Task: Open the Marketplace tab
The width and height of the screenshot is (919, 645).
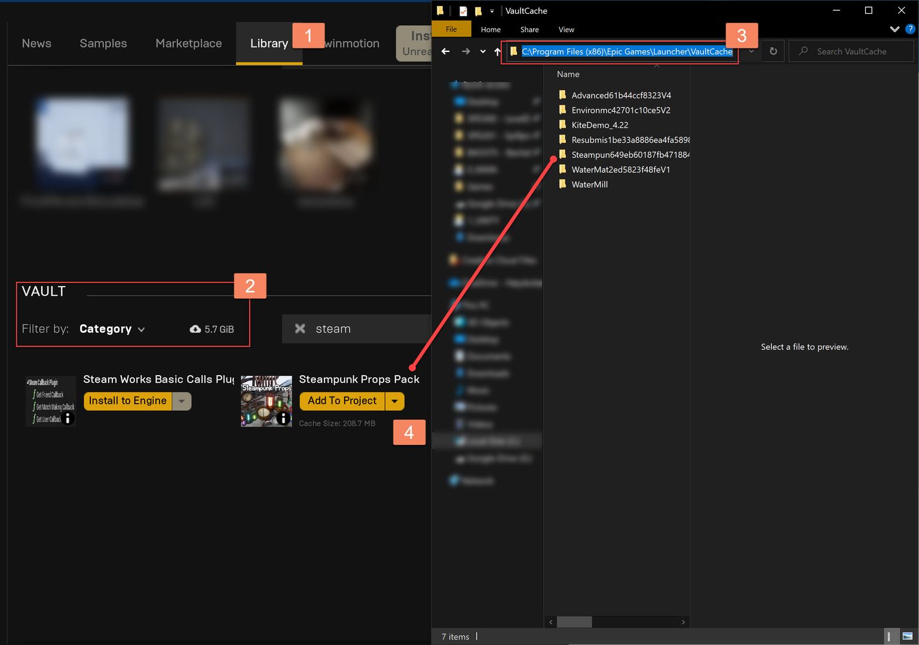Action: [189, 43]
